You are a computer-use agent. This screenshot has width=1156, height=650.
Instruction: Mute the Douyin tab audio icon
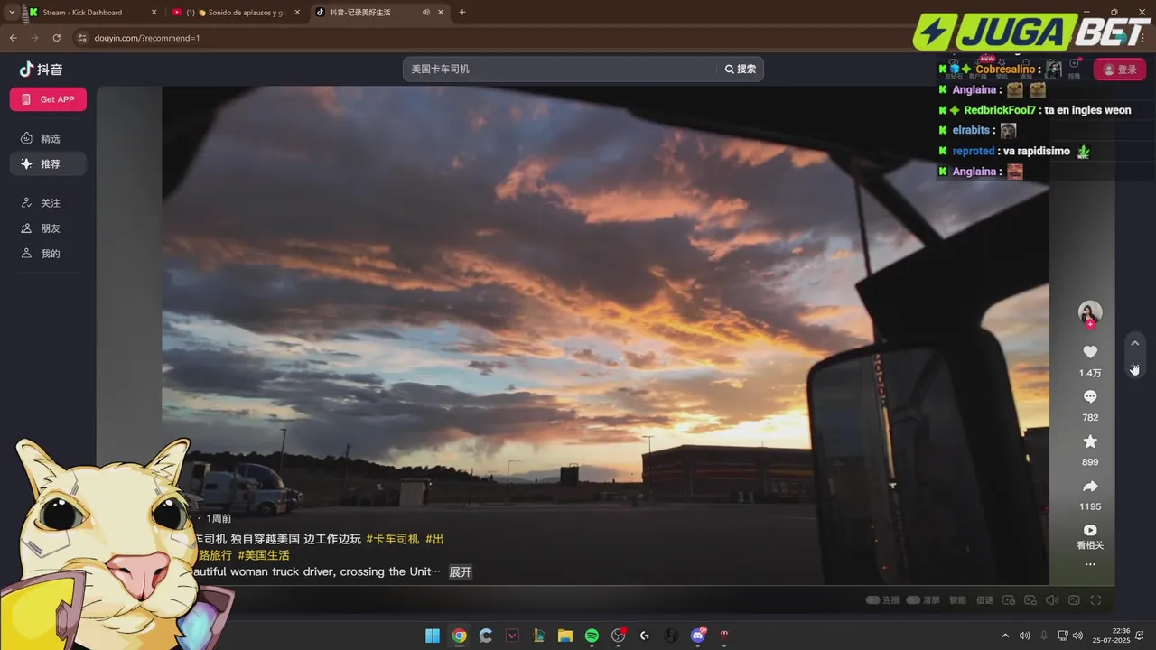pyautogui.click(x=425, y=13)
